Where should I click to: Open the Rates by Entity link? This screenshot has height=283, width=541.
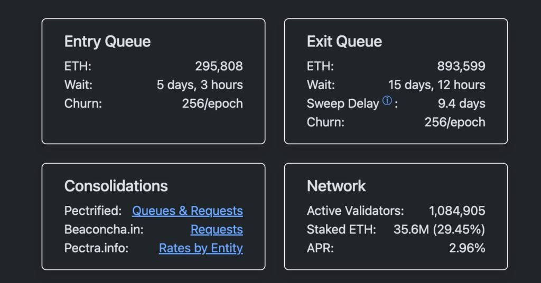pyautogui.click(x=201, y=248)
